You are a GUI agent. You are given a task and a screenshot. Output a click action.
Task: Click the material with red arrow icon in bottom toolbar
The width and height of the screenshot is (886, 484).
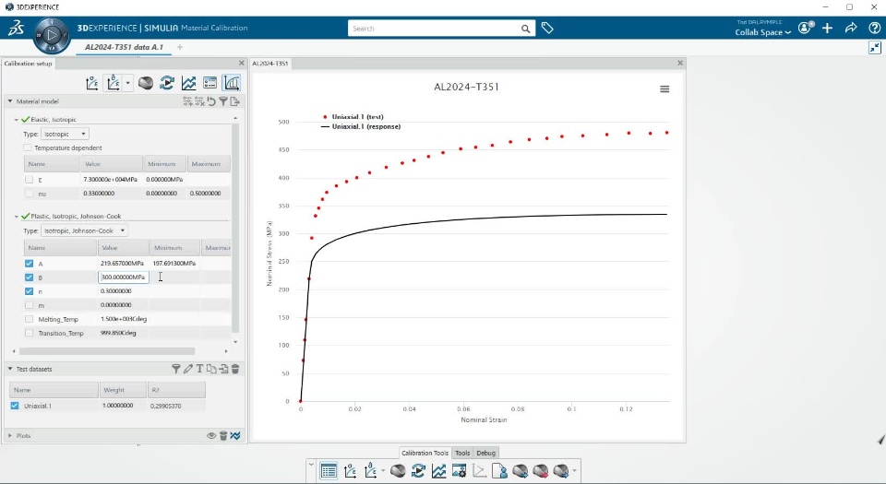pyautogui.click(x=541, y=470)
